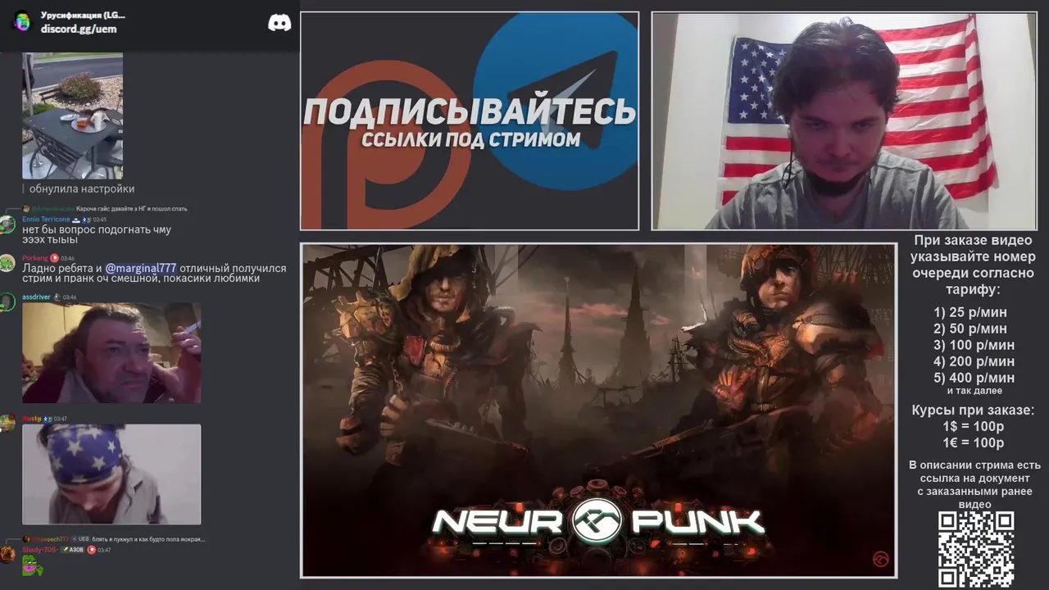Open the bandana image posted by Rusty
Image resolution: width=1049 pixels, height=590 pixels.
tap(111, 474)
